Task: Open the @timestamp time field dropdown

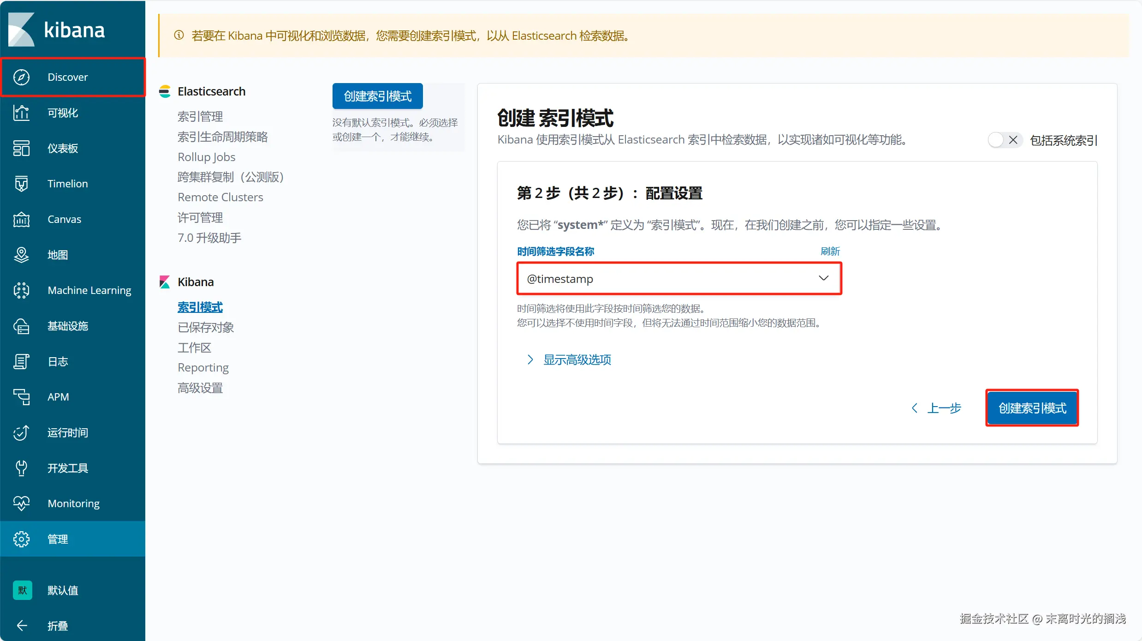Action: point(679,278)
